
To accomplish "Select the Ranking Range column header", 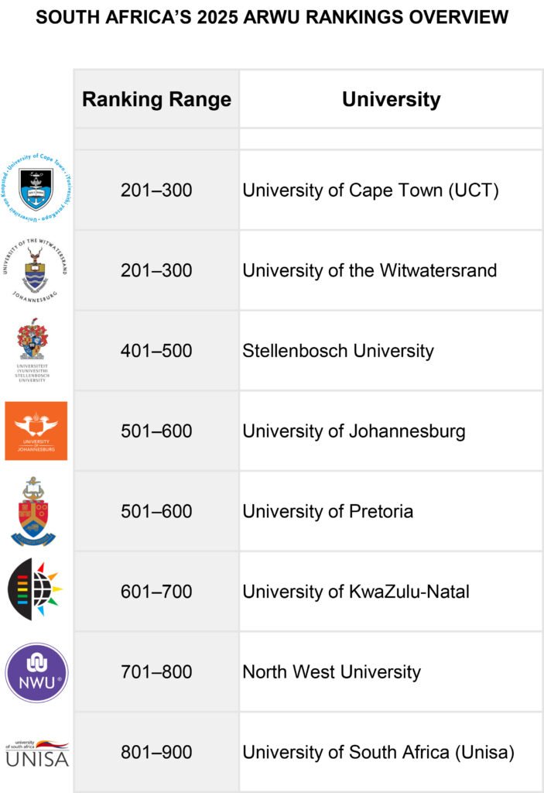I will pos(156,99).
